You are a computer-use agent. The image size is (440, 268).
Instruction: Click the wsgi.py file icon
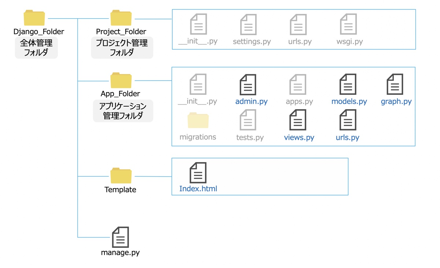pyautogui.click(x=348, y=25)
